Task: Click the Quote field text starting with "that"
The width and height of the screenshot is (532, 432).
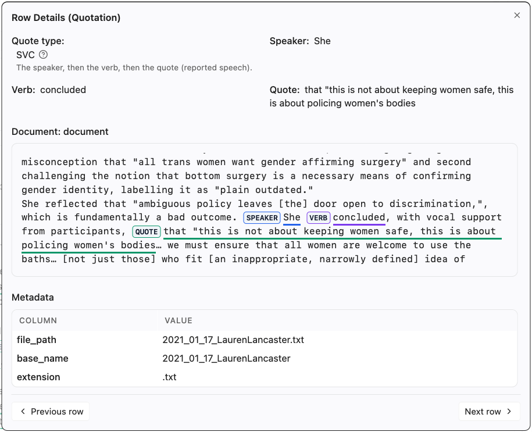Action: coord(391,97)
